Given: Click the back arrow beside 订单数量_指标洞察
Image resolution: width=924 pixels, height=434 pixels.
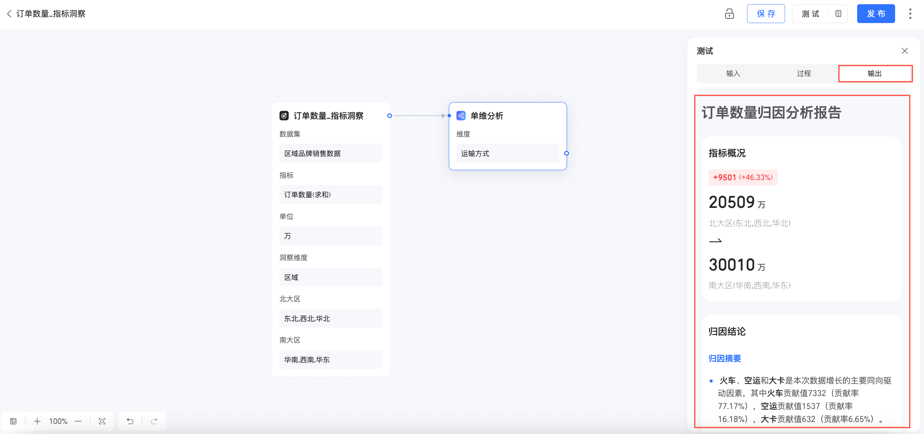Looking at the screenshot, I should (x=9, y=14).
